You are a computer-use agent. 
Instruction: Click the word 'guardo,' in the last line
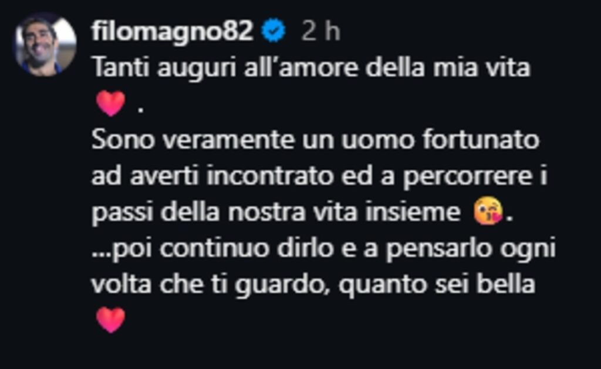pos(282,285)
